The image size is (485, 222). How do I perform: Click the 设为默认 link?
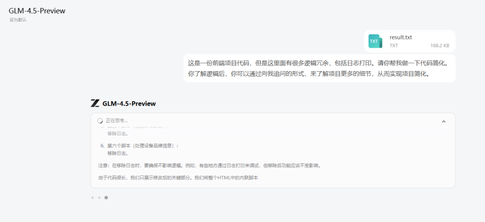(x=18, y=20)
